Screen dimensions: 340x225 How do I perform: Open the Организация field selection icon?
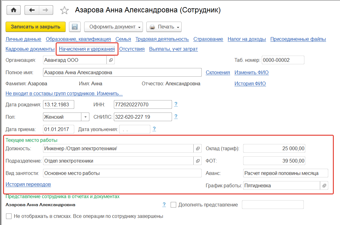coord(111,60)
